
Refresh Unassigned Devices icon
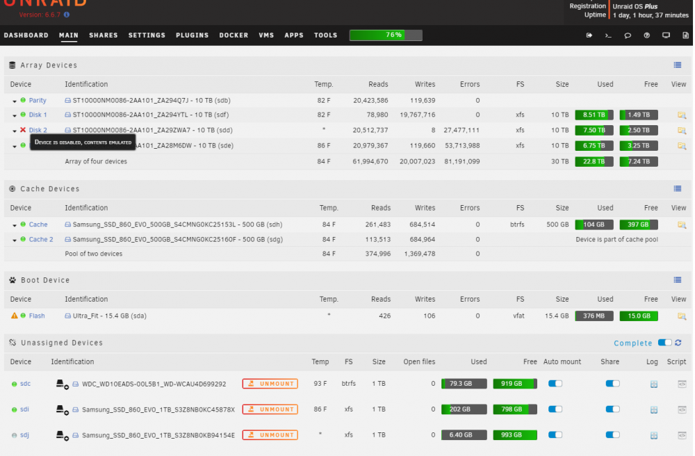[x=678, y=343]
